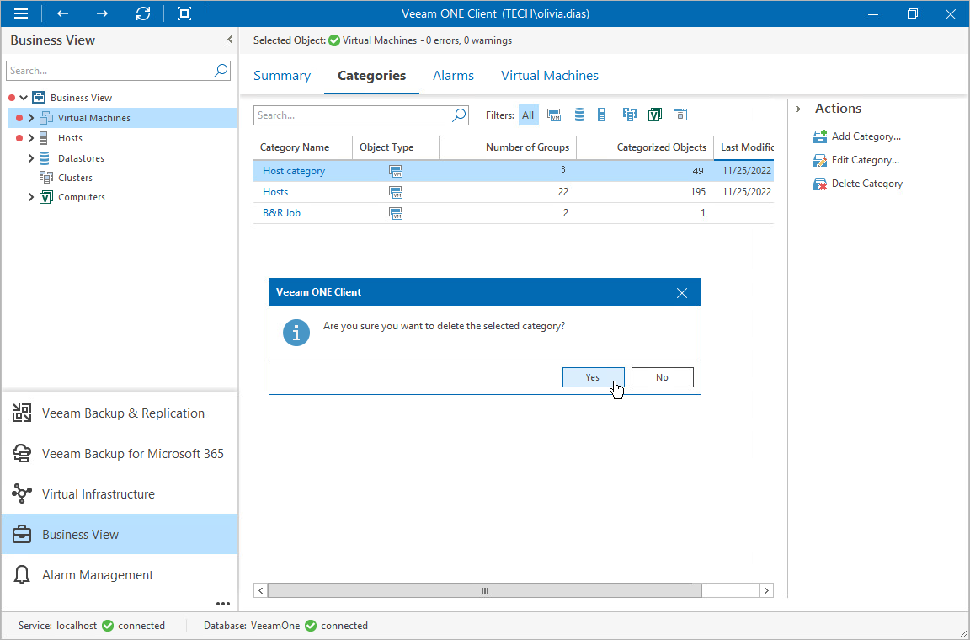Select Datastores in the inventory tree

(81, 158)
